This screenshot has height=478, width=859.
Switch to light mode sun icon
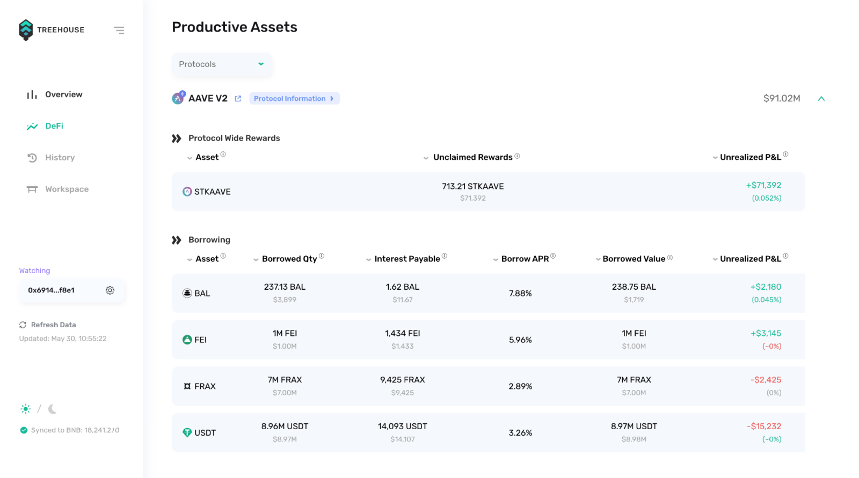click(x=25, y=409)
